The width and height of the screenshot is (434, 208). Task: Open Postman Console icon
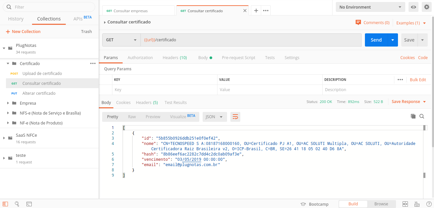[29, 204]
